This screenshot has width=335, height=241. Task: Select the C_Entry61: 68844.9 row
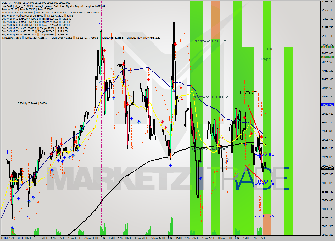click(36, 22)
